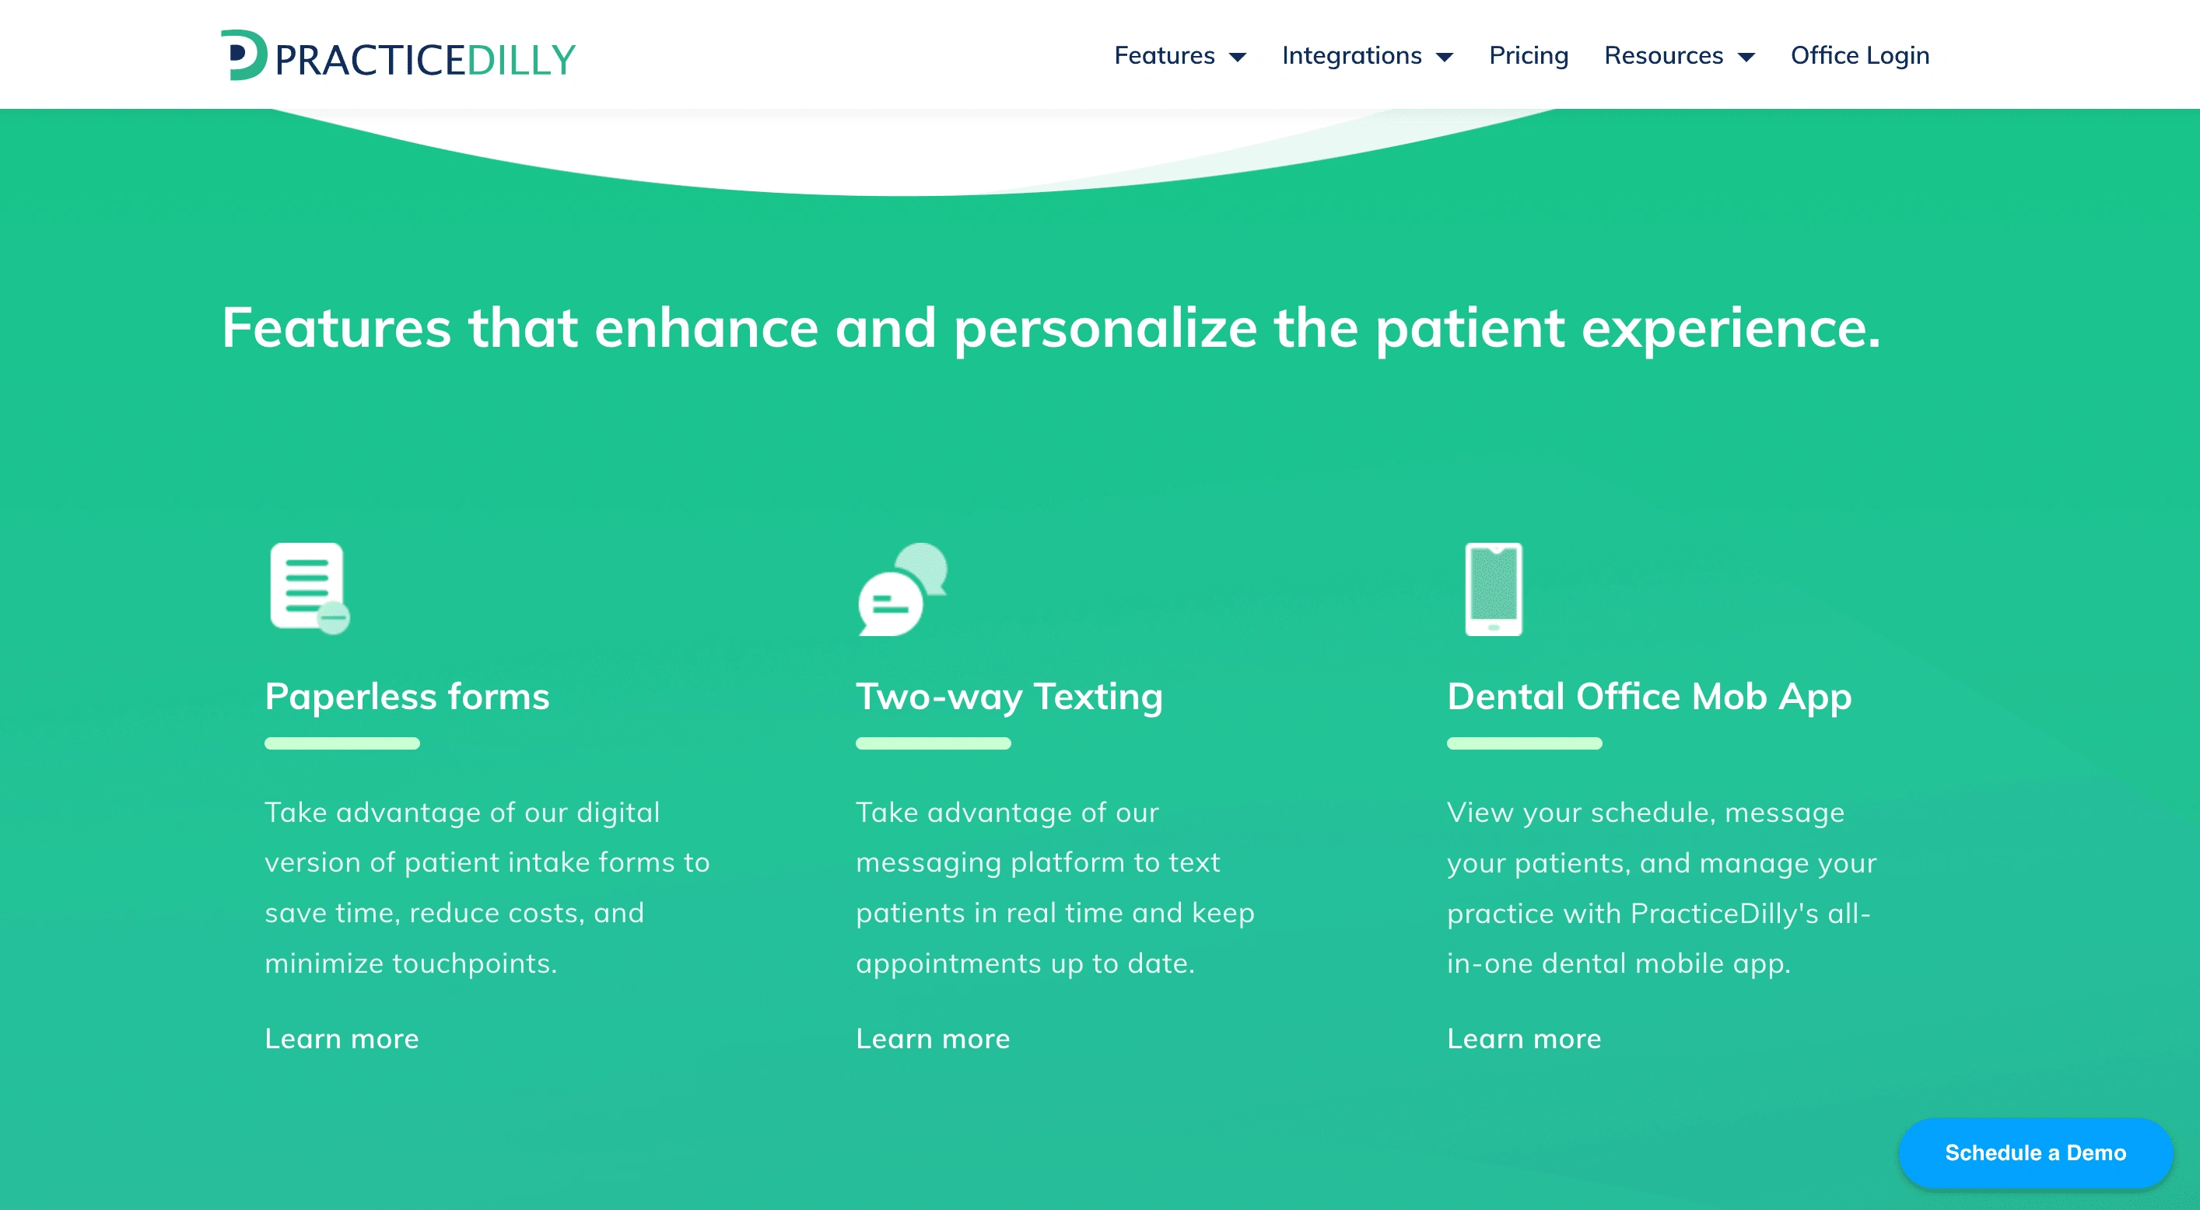2200x1210 pixels.
Task: Follow Learn more under Dental Office Mob App
Action: [x=1524, y=1038]
